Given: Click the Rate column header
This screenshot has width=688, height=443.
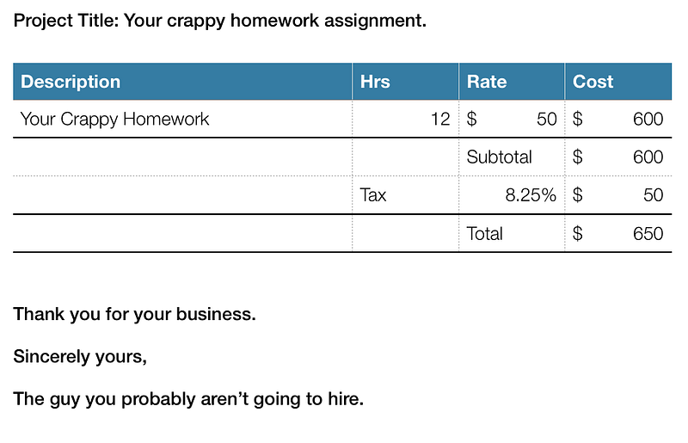Looking at the screenshot, I should point(512,82).
